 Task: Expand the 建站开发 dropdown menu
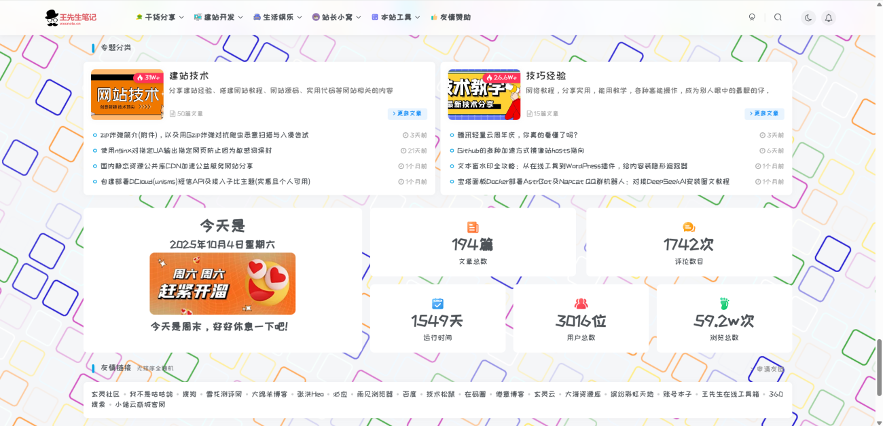[x=218, y=18]
